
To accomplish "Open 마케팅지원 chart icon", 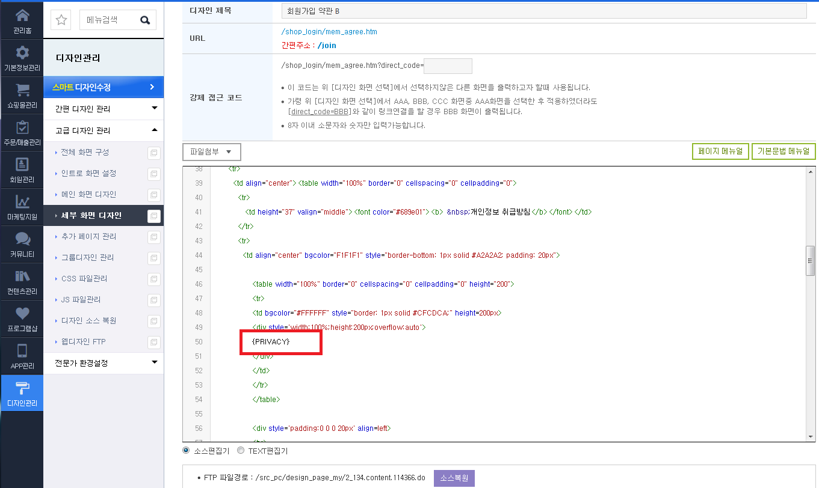I will click(22, 201).
